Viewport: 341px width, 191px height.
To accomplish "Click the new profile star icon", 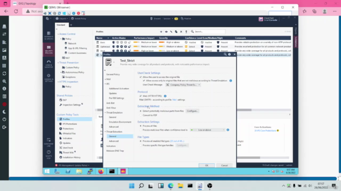I will [x=161, y=32].
